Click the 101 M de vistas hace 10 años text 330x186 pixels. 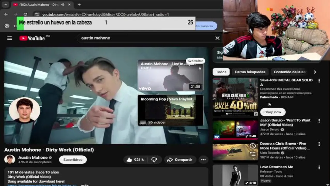[33, 172]
